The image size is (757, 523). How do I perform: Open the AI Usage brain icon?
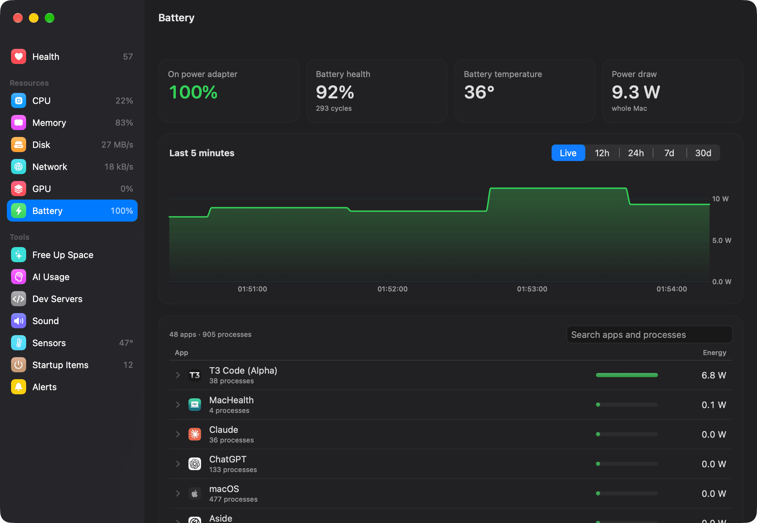pyautogui.click(x=19, y=277)
